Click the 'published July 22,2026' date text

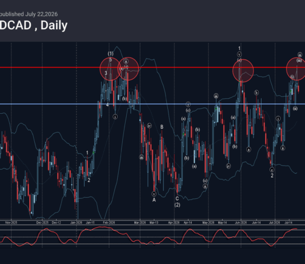[29, 14]
